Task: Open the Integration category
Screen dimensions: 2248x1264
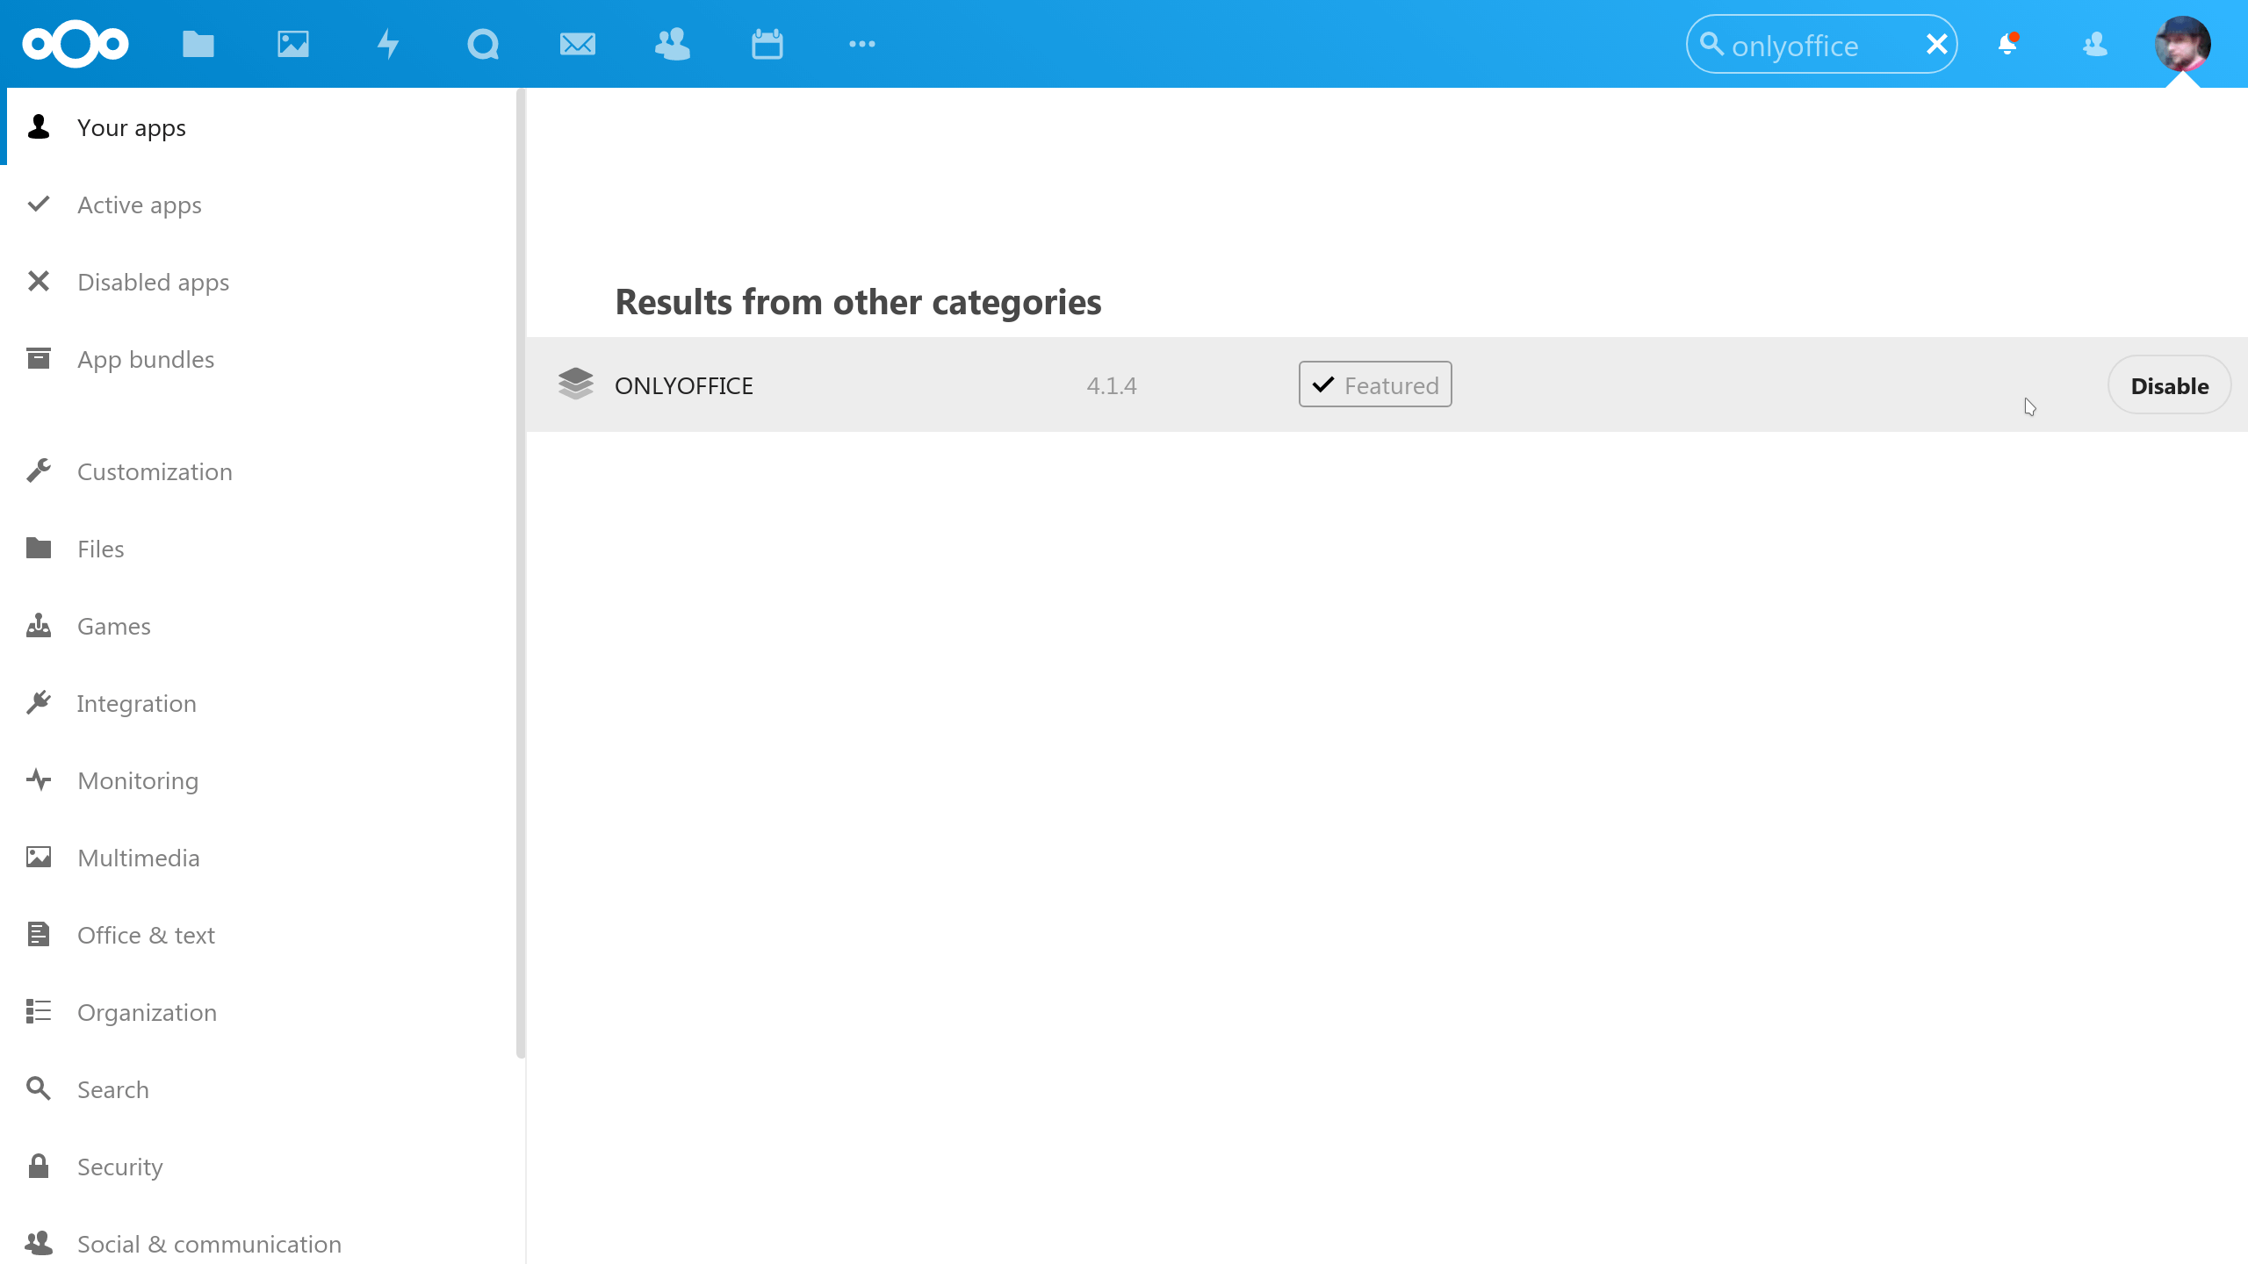Action: (x=262, y=703)
